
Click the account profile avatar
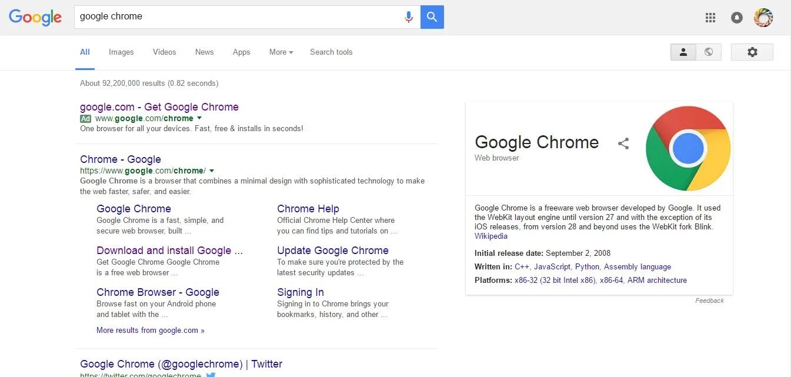(763, 18)
